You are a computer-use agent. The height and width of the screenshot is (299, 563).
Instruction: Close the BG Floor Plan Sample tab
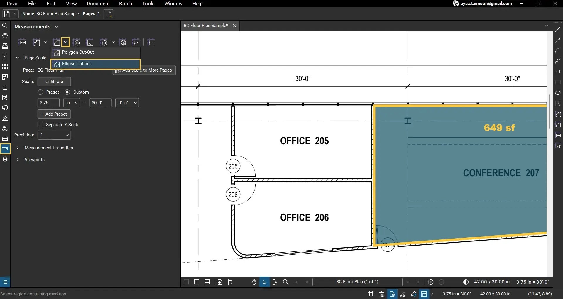coord(234,26)
